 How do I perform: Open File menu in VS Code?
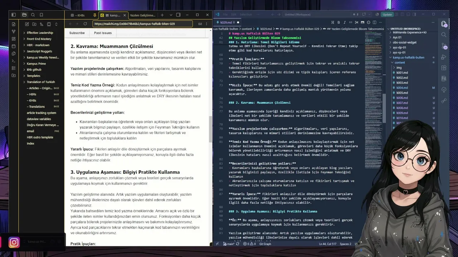tap(225, 15)
